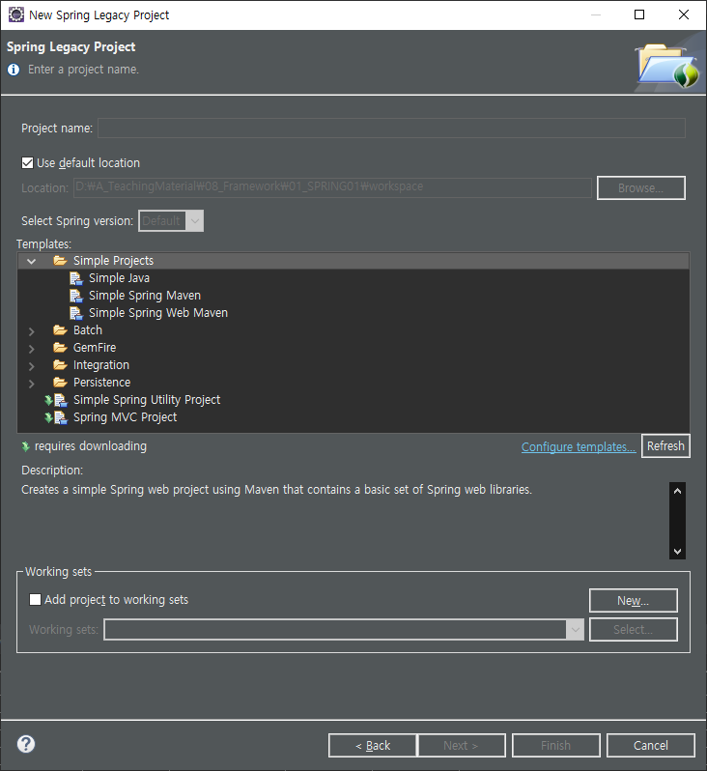
Task: Uncheck Use default location
Action: point(28,162)
